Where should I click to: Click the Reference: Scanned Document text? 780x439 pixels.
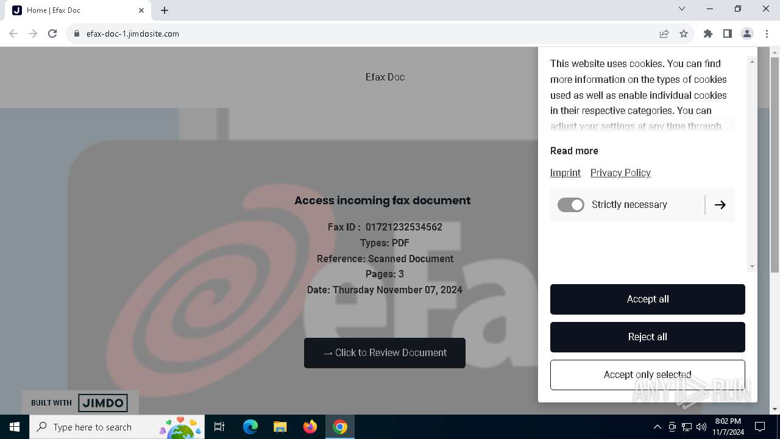(385, 259)
